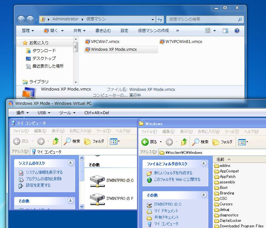
Task: Click the magnifier icon in 仮想マシンの検索 box
Action: pyautogui.click(x=240, y=19)
